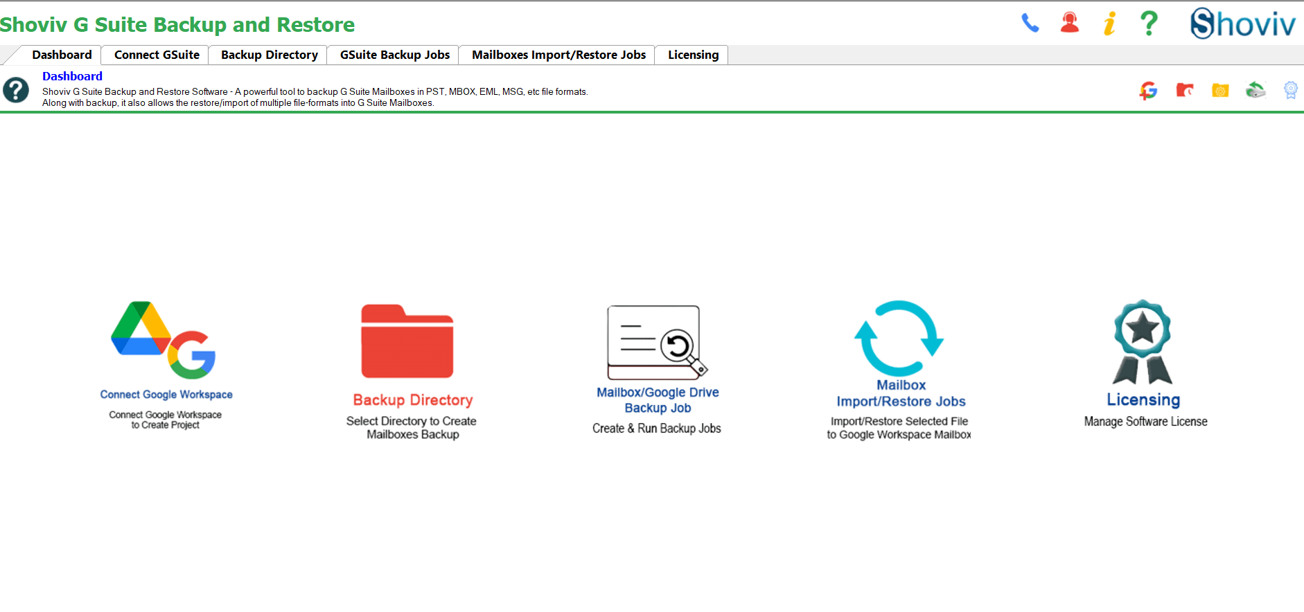Click the Licensing award ribbon icon

coord(1143,342)
